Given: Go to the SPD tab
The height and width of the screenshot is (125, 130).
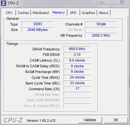Looking at the screenshot, I should pyautogui.click(x=73, y=13).
